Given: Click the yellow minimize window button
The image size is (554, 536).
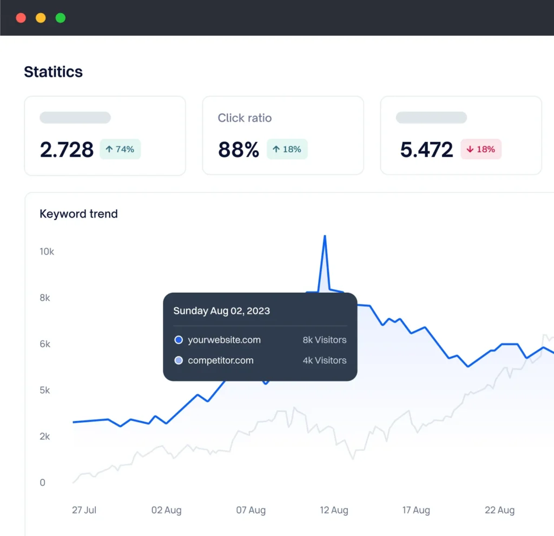Looking at the screenshot, I should pos(41,18).
